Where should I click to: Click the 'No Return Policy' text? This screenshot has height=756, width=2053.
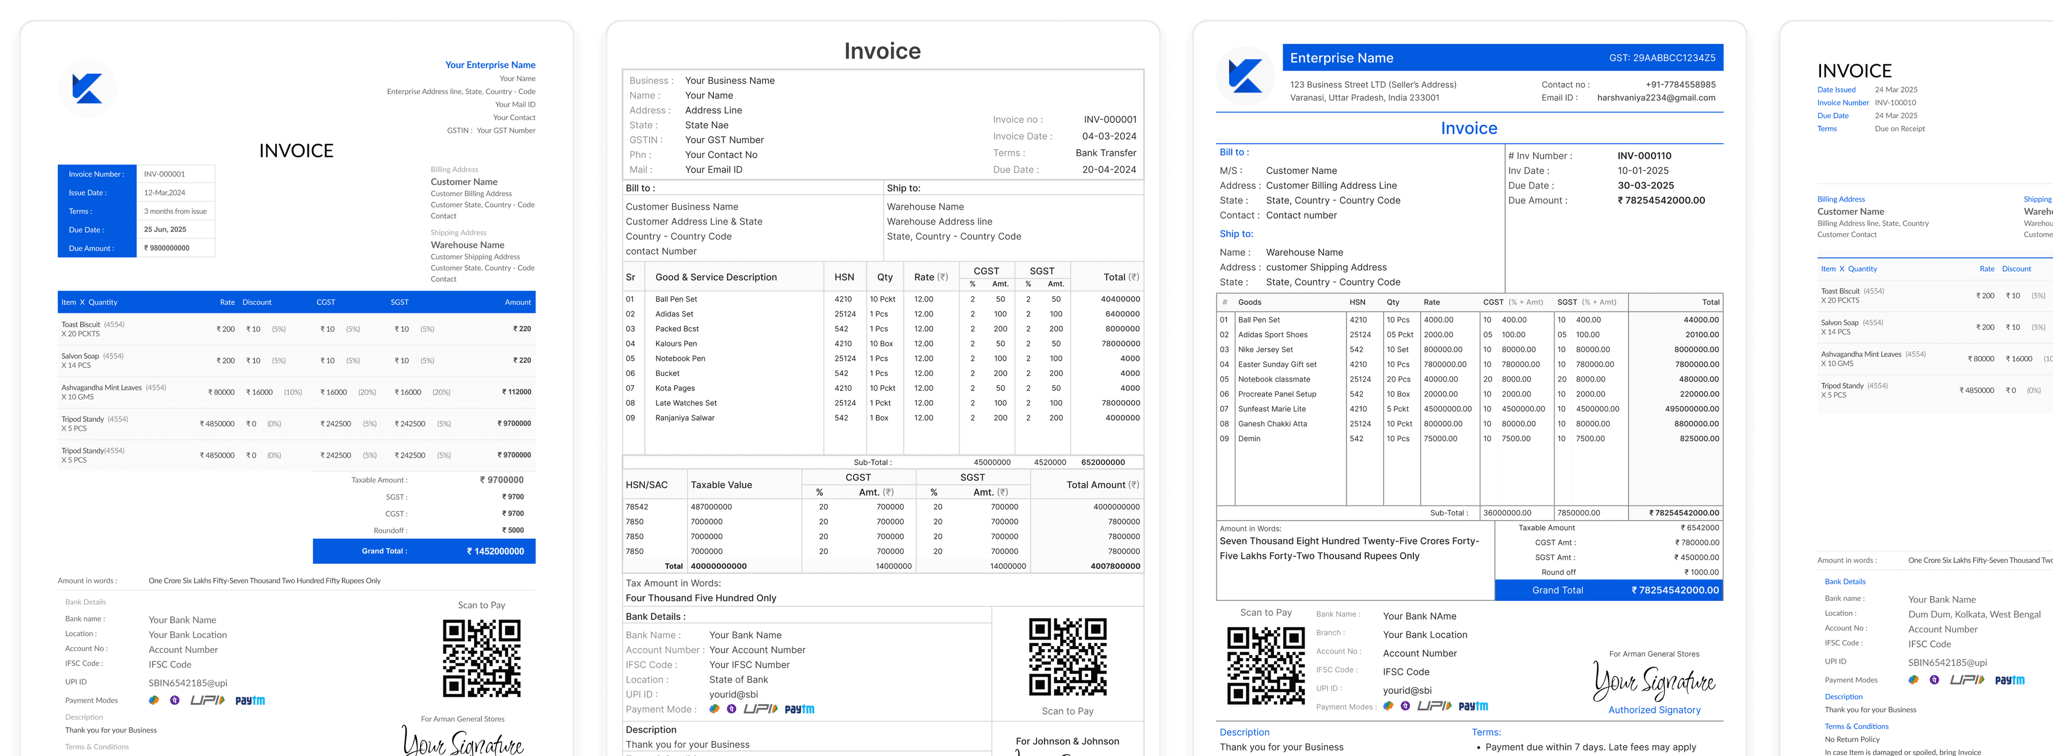[x=1852, y=739]
